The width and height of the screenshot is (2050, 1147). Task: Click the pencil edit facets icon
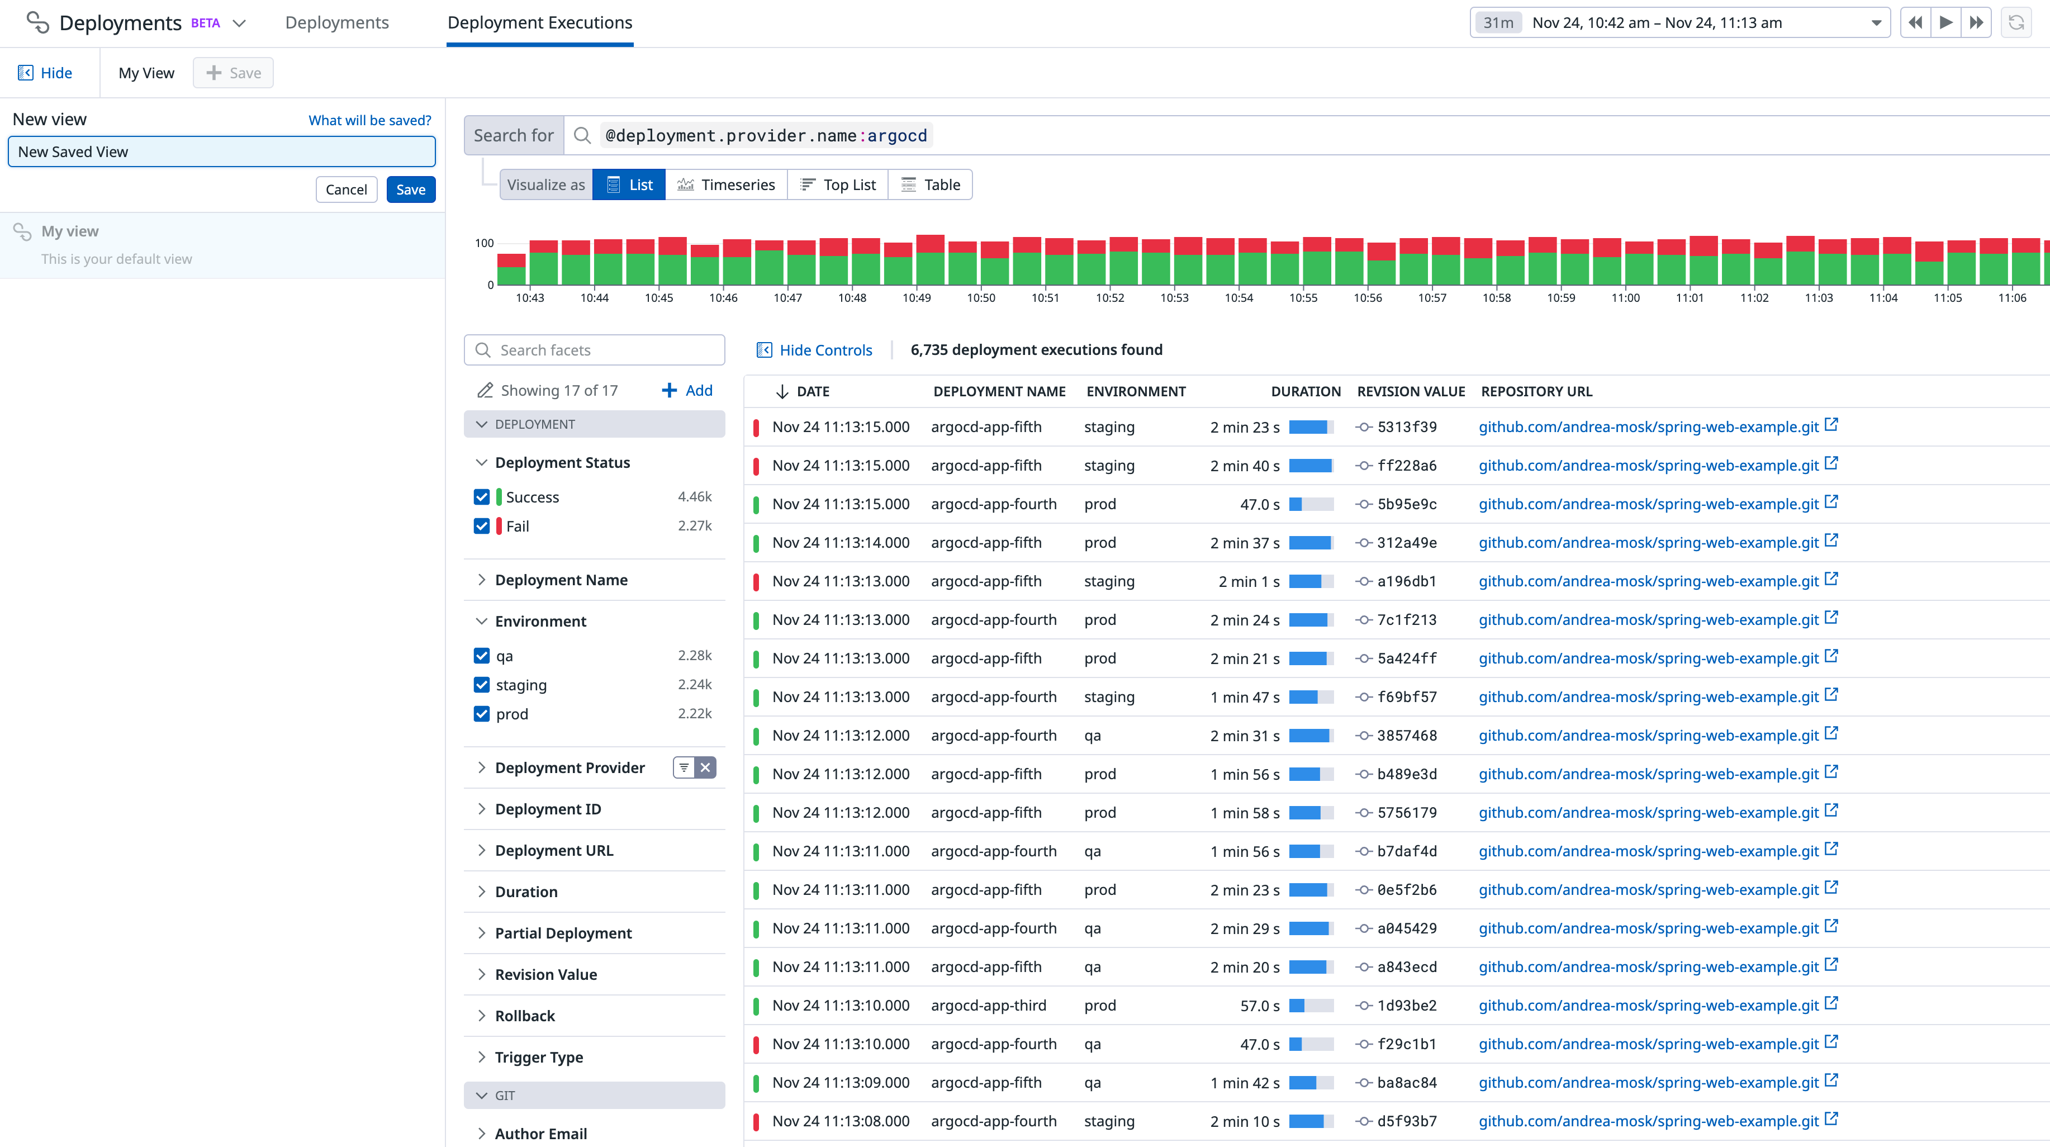tap(485, 390)
